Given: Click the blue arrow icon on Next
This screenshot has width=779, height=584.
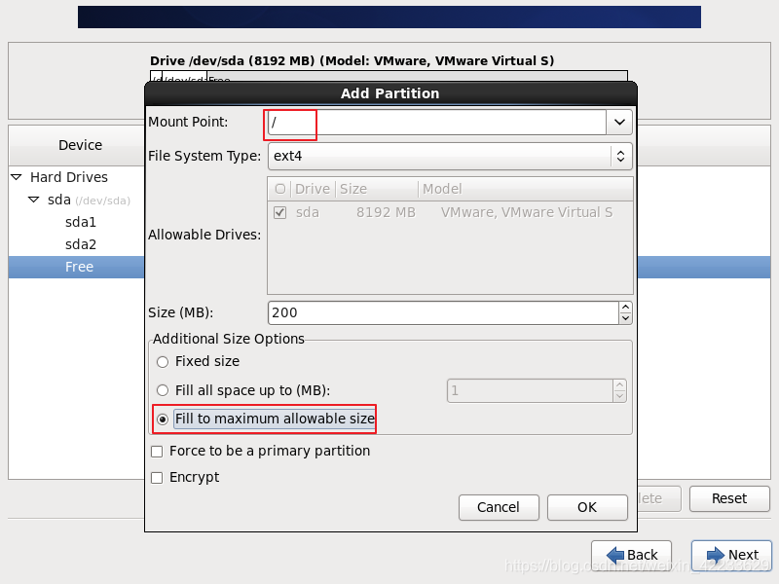Looking at the screenshot, I should [x=716, y=555].
